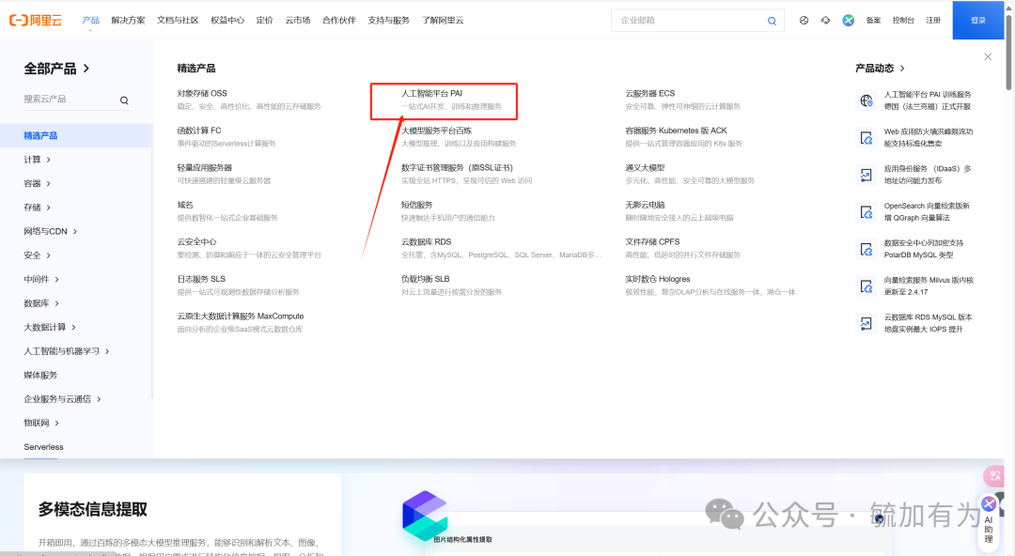
Task: Click the globe icon next to PAI 训练服务 news
Action: click(x=867, y=100)
